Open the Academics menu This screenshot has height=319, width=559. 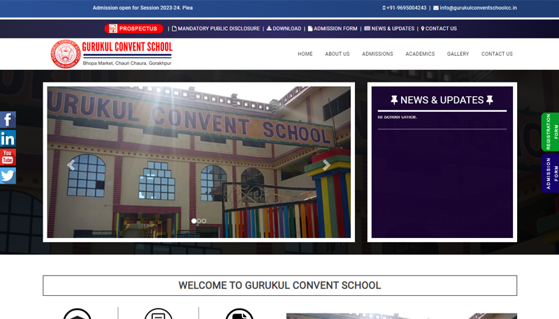click(x=420, y=54)
